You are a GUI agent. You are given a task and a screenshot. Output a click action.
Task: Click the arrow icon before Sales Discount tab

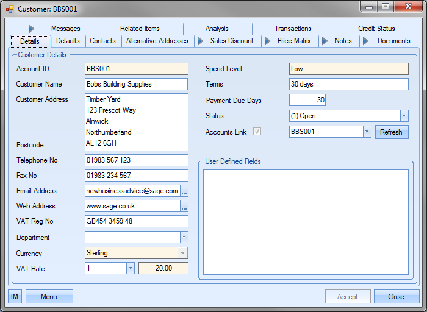click(200, 41)
